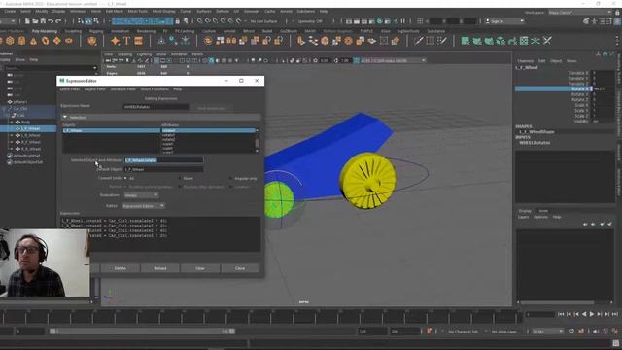Click the Clear button
622x350 pixels.
200,268
